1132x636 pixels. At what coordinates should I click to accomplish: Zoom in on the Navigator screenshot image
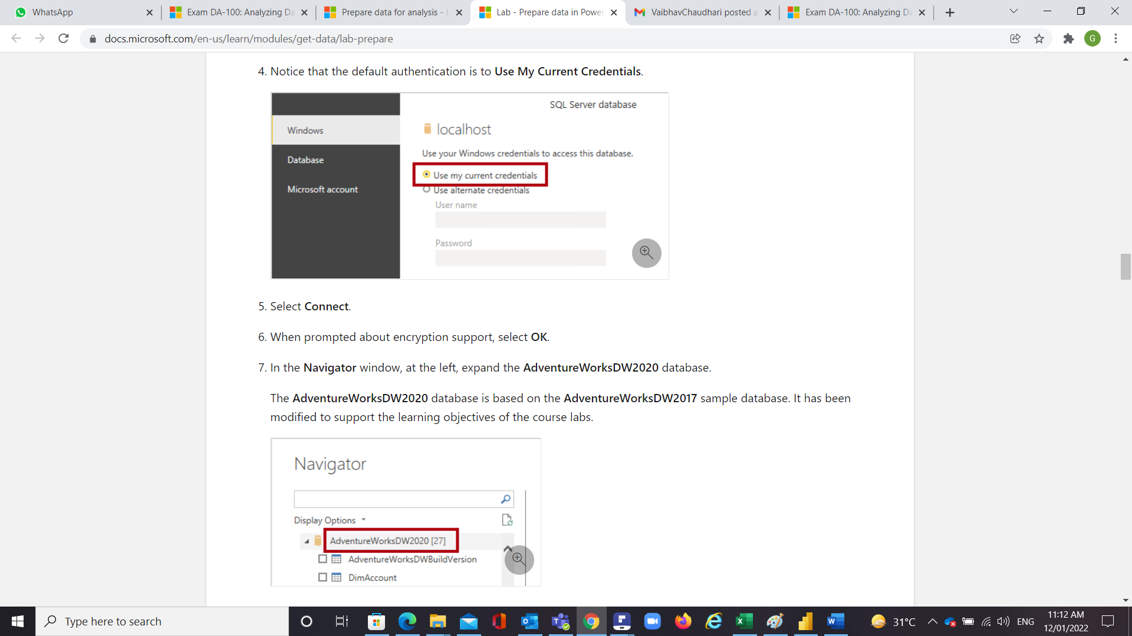coord(519,560)
